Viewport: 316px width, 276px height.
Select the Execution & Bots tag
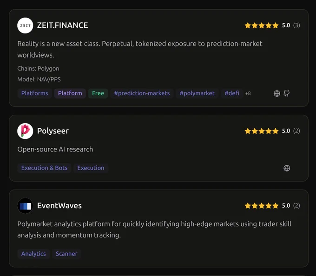coord(44,168)
